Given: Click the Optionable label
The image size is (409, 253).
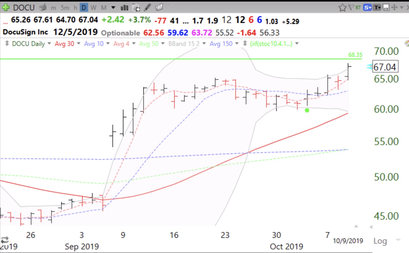Looking at the screenshot, I should 121,33.
